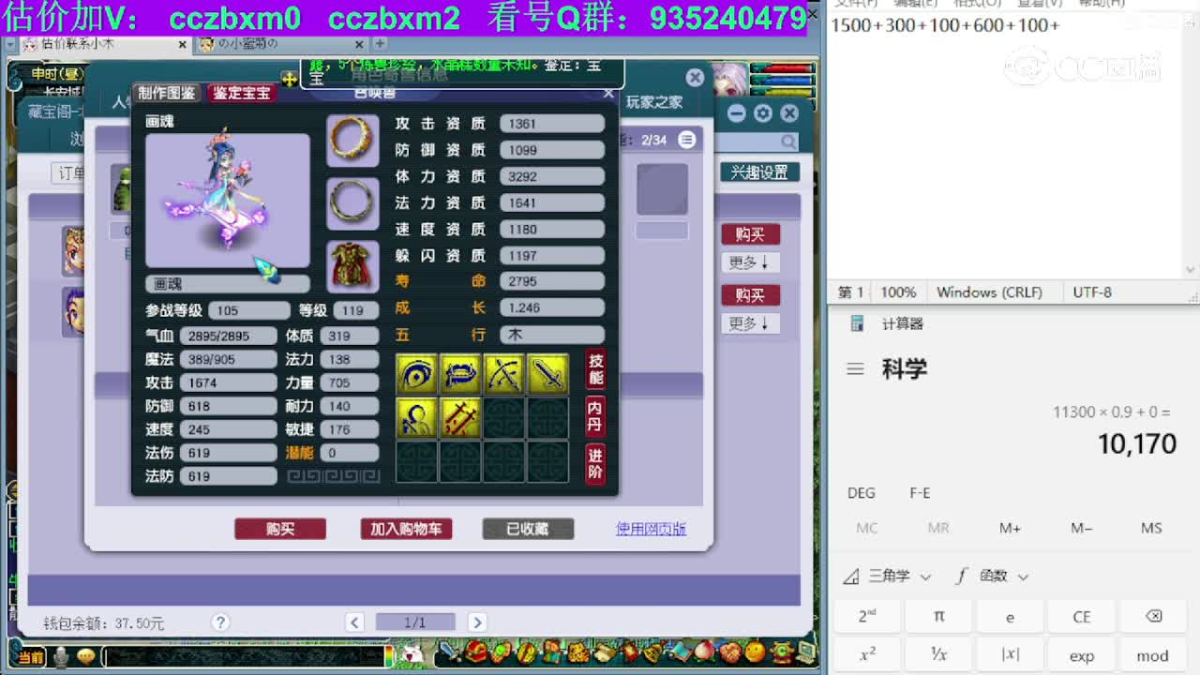Toggle DEG angle mode in calculator
1200x675 pixels.
pos(862,493)
